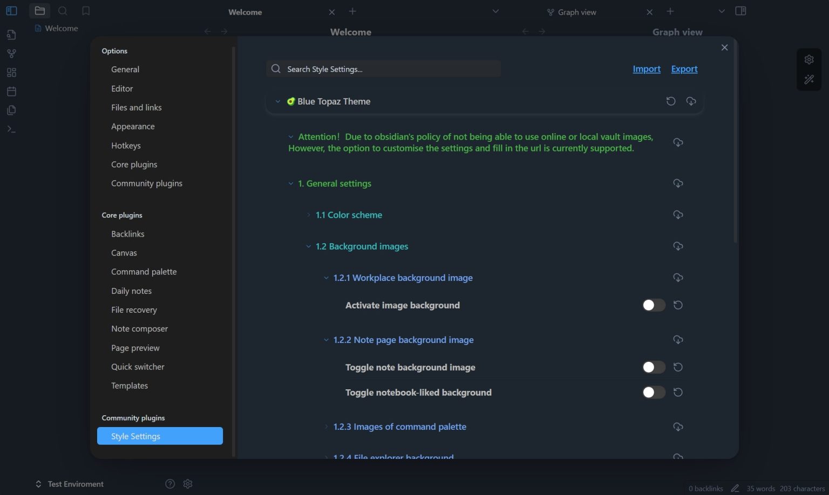Enable Activate image background

point(653,305)
